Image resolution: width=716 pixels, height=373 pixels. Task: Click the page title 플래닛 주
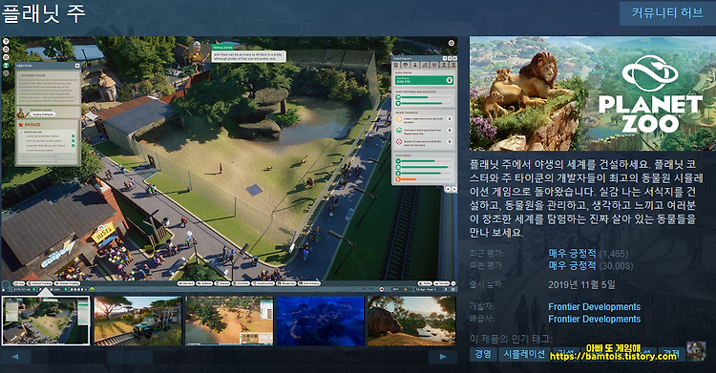point(44,13)
